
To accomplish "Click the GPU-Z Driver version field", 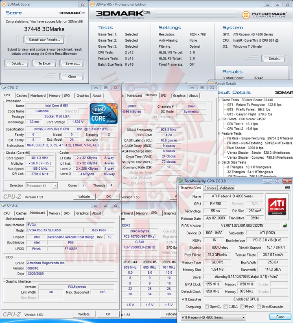I will pos(246,277).
